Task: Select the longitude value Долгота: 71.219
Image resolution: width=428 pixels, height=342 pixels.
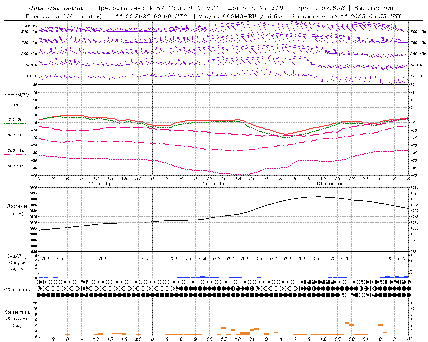Action: pos(255,8)
